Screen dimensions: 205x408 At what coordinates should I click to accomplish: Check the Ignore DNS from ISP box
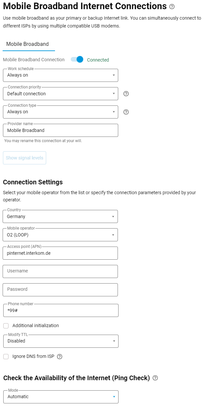tap(6, 357)
